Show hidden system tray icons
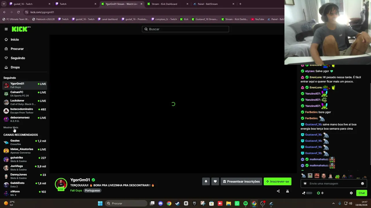The height and width of the screenshot is (208, 371). [x=333, y=203]
